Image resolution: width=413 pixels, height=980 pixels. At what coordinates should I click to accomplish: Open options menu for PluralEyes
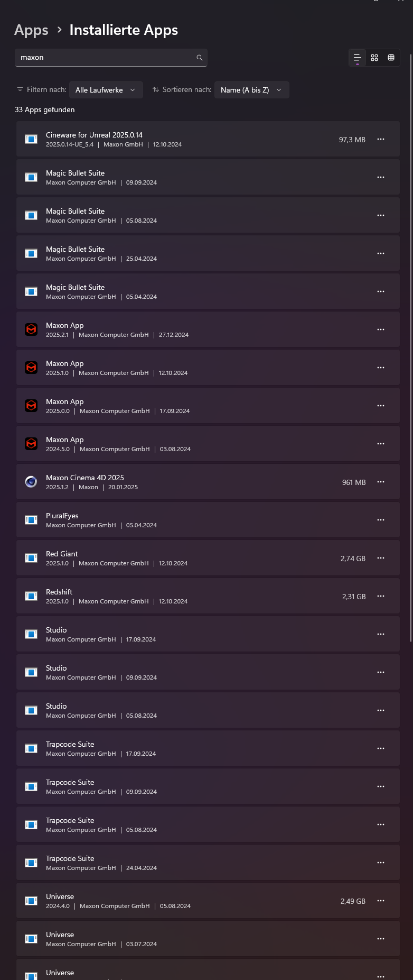coord(381,520)
